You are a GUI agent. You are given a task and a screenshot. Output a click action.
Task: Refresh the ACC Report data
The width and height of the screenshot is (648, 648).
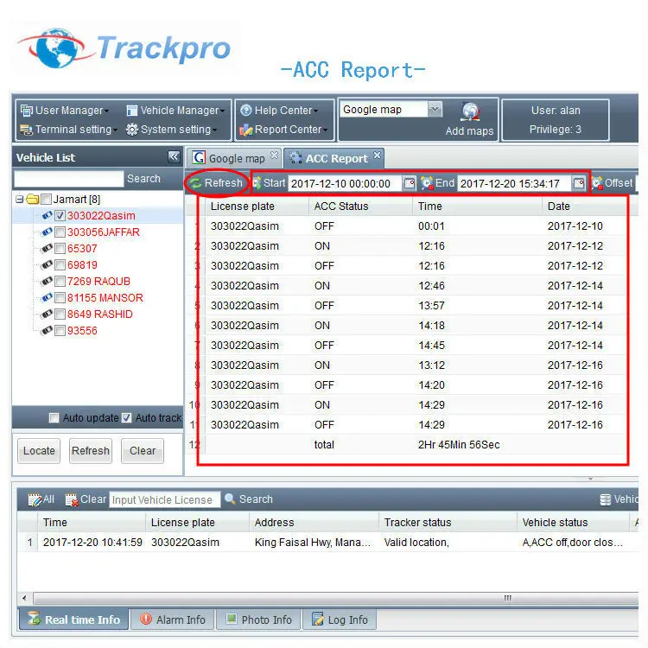tap(217, 182)
